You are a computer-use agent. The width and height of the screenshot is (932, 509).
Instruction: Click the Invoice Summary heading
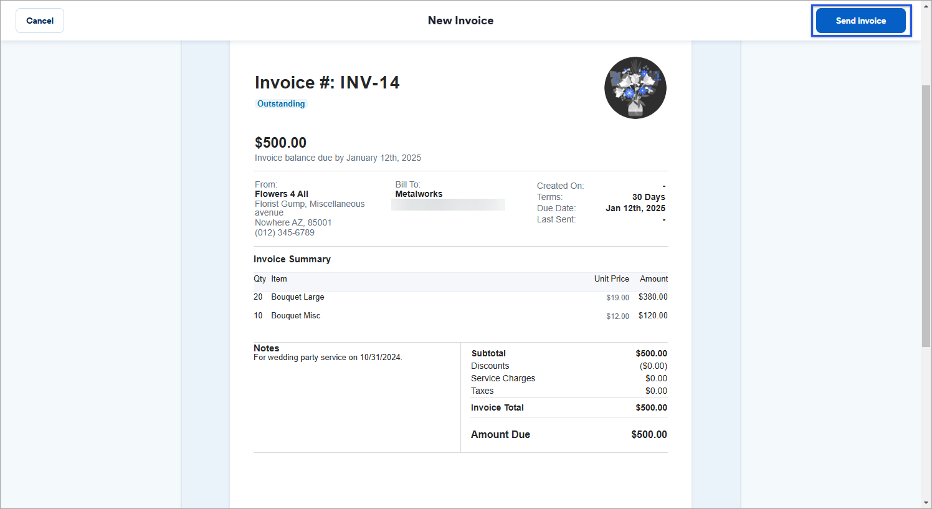coord(292,259)
